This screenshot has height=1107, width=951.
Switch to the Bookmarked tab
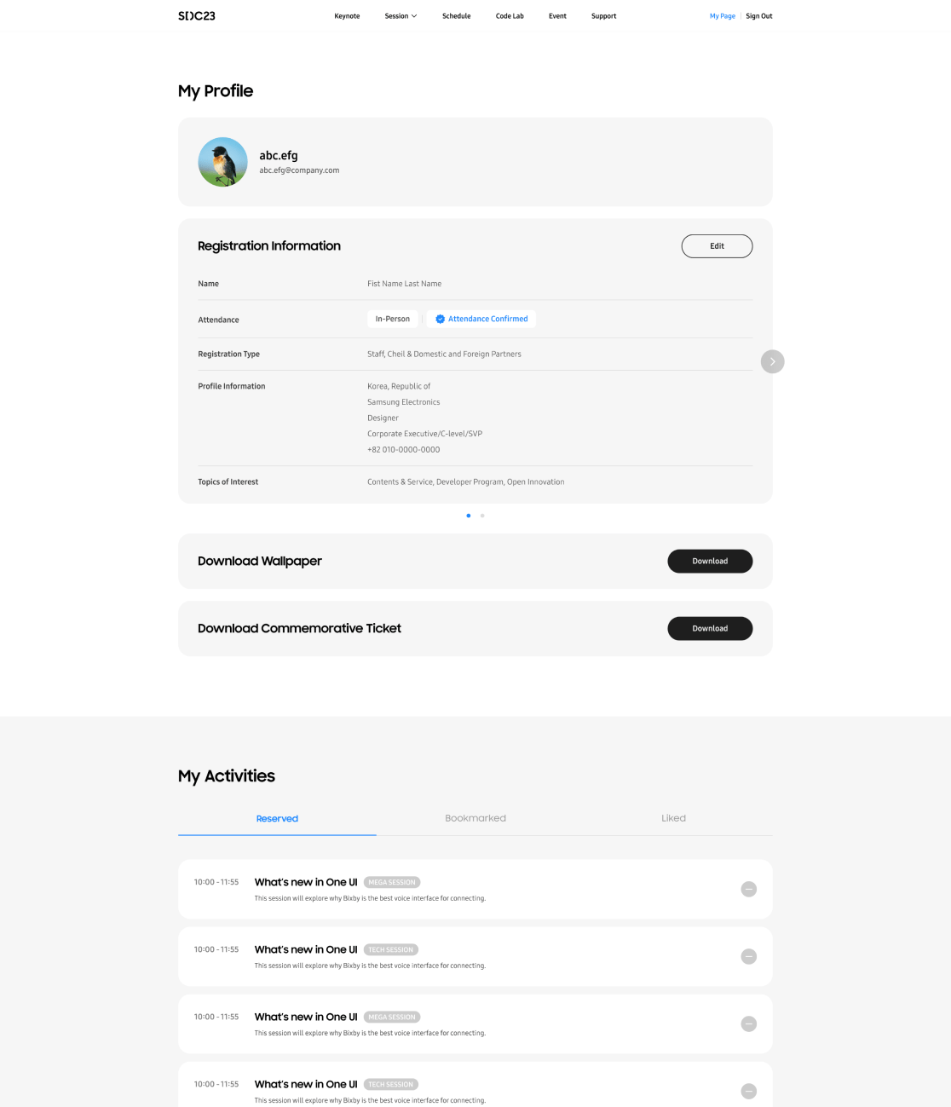(475, 818)
